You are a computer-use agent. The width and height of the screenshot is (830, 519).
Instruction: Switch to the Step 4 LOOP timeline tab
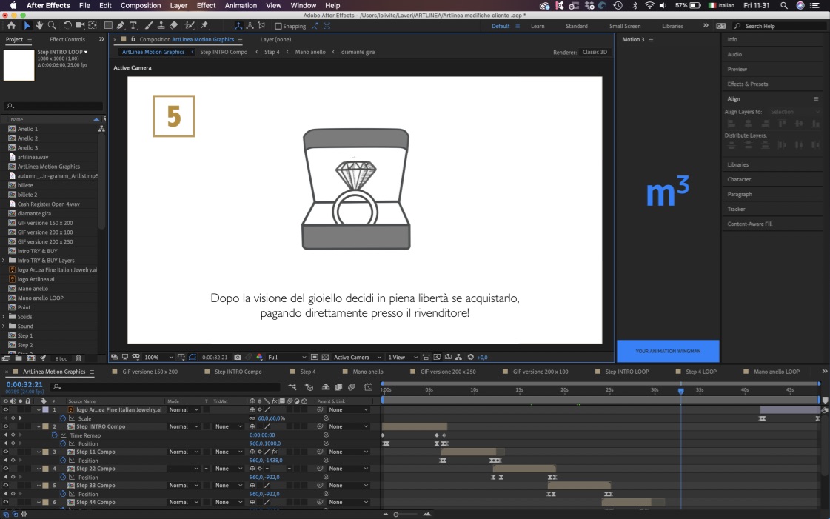tap(701, 372)
